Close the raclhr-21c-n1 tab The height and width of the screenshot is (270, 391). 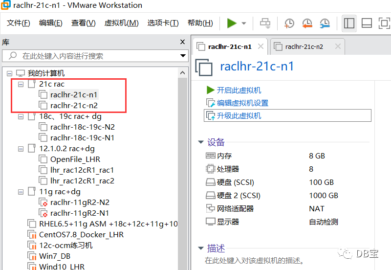click(261, 46)
